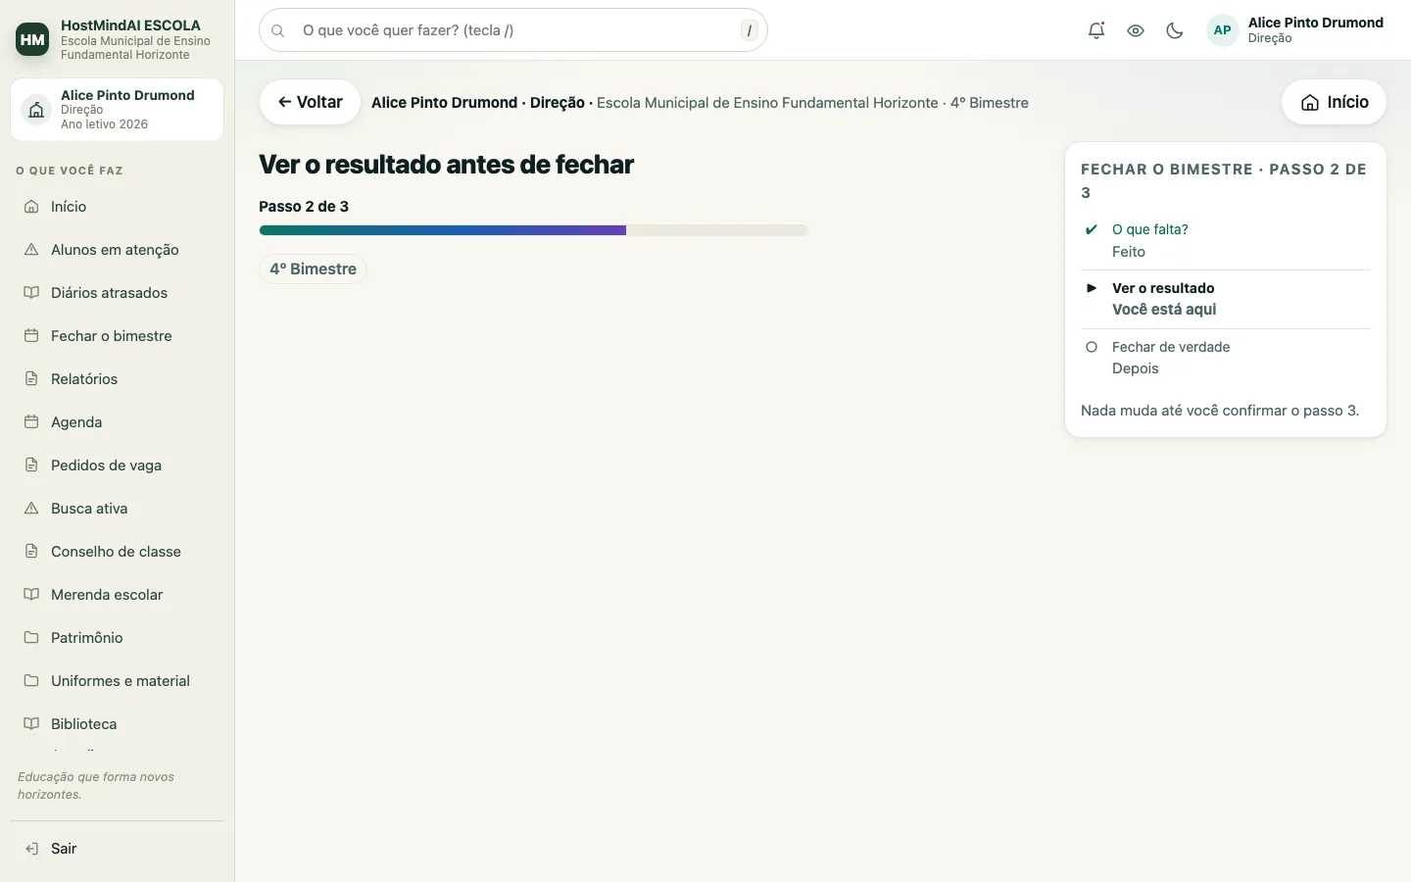
Task: Click the warning icon beside Alunos em atenção
Action: coord(31,250)
